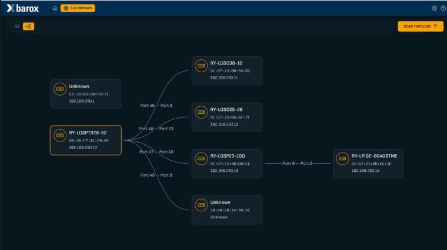Click MAC address E6:38:83:90:F9:71
The height and width of the screenshot is (250, 447).
tap(89, 94)
